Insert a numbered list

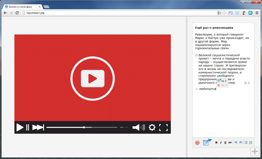pyautogui.click(x=251, y=143)
